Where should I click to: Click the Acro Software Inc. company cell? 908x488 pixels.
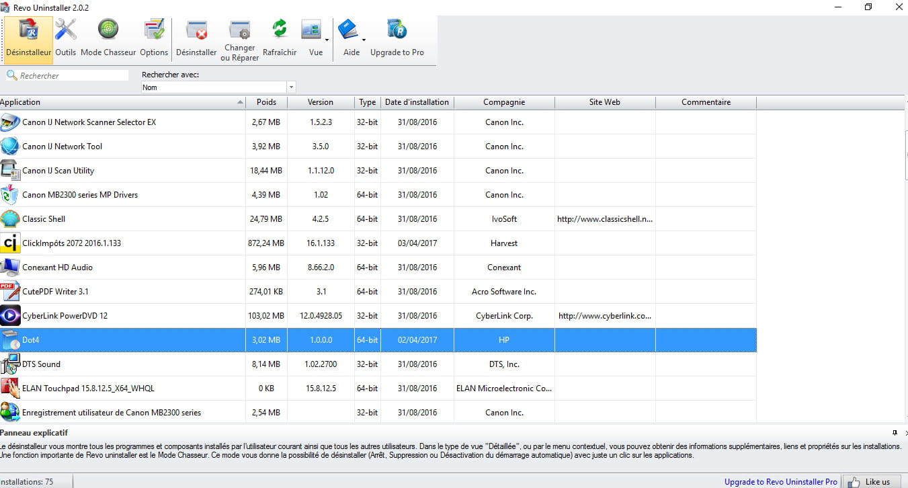(x=504, y=292)
